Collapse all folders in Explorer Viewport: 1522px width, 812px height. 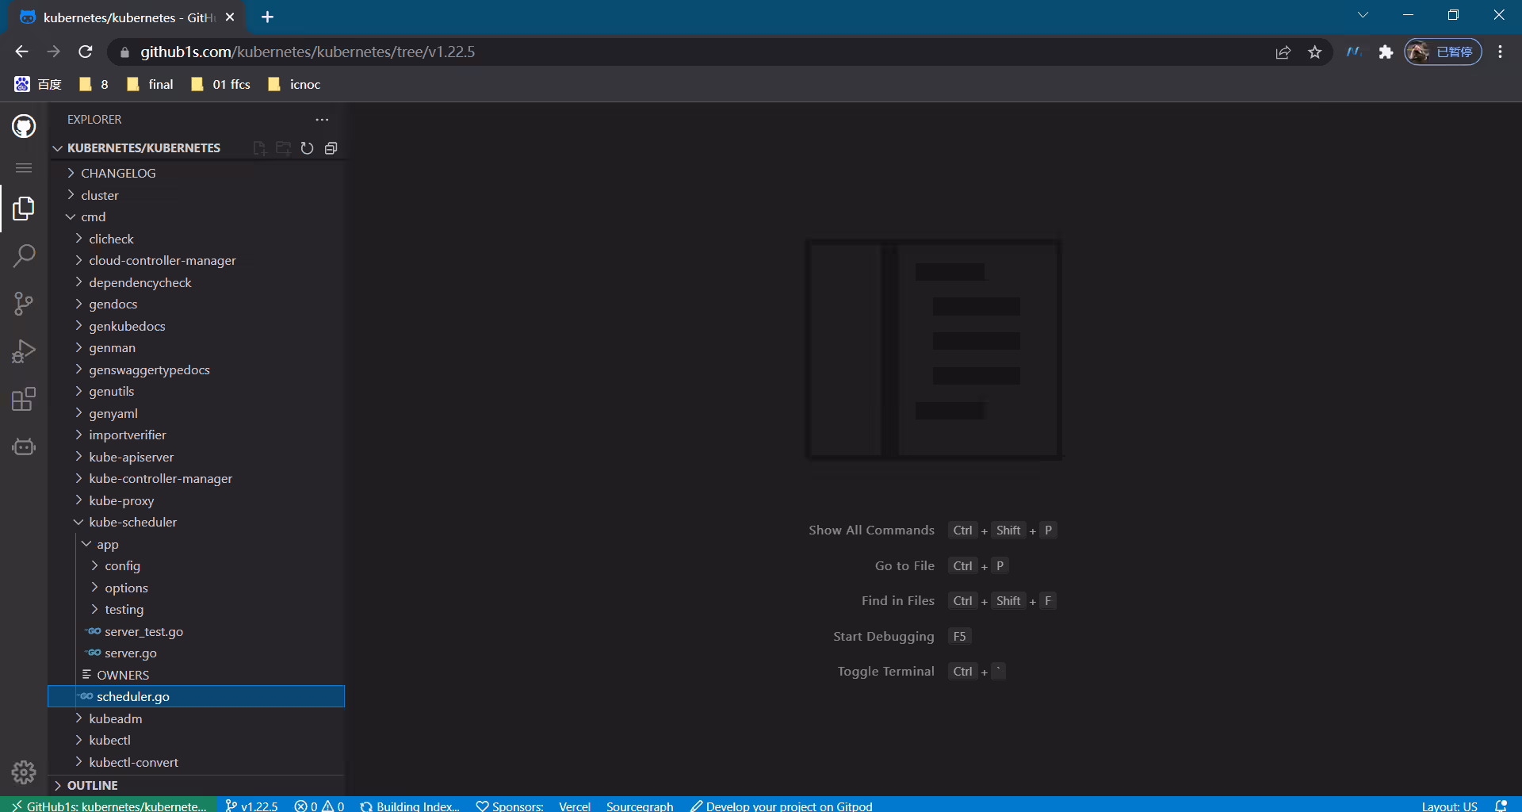(331, 148)
